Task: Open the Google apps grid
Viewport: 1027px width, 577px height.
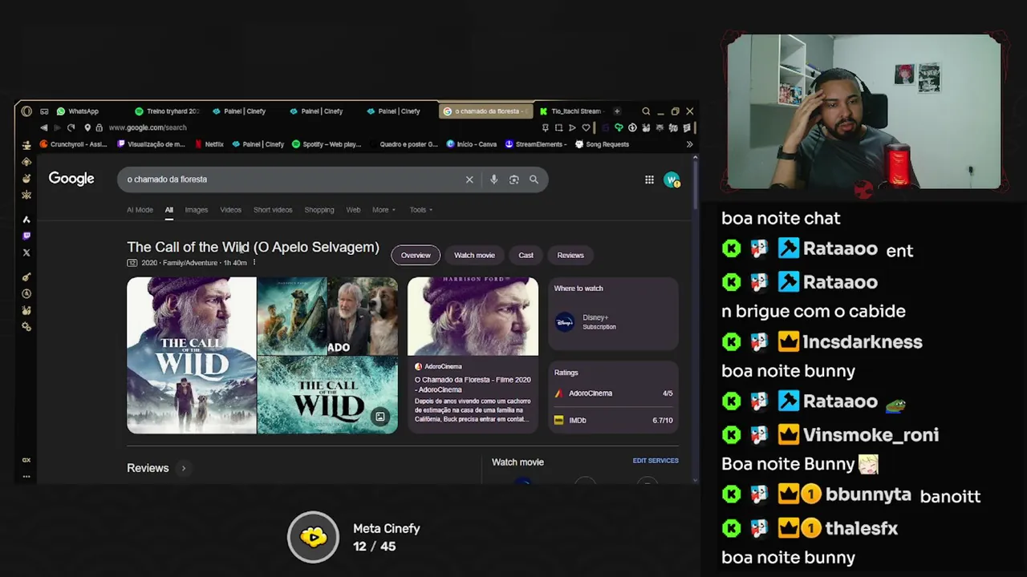Action: click(649, 180)
